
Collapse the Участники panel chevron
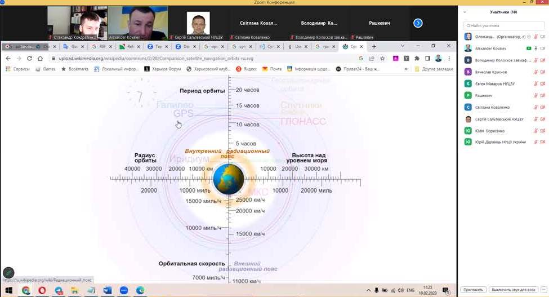[x=465, y=12]
